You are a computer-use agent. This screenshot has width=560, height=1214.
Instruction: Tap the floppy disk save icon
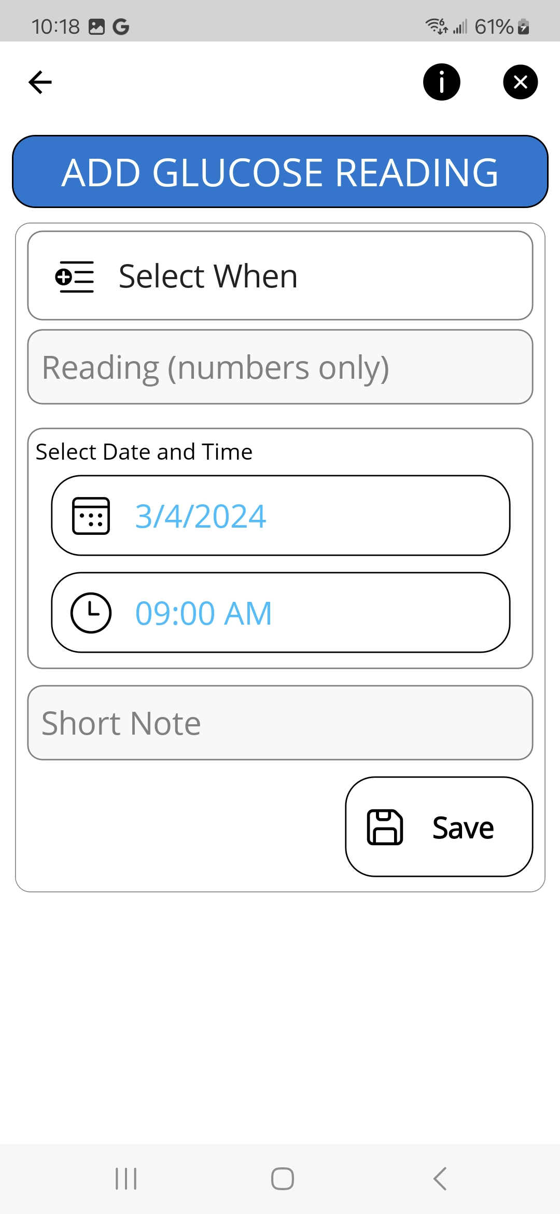385,827
